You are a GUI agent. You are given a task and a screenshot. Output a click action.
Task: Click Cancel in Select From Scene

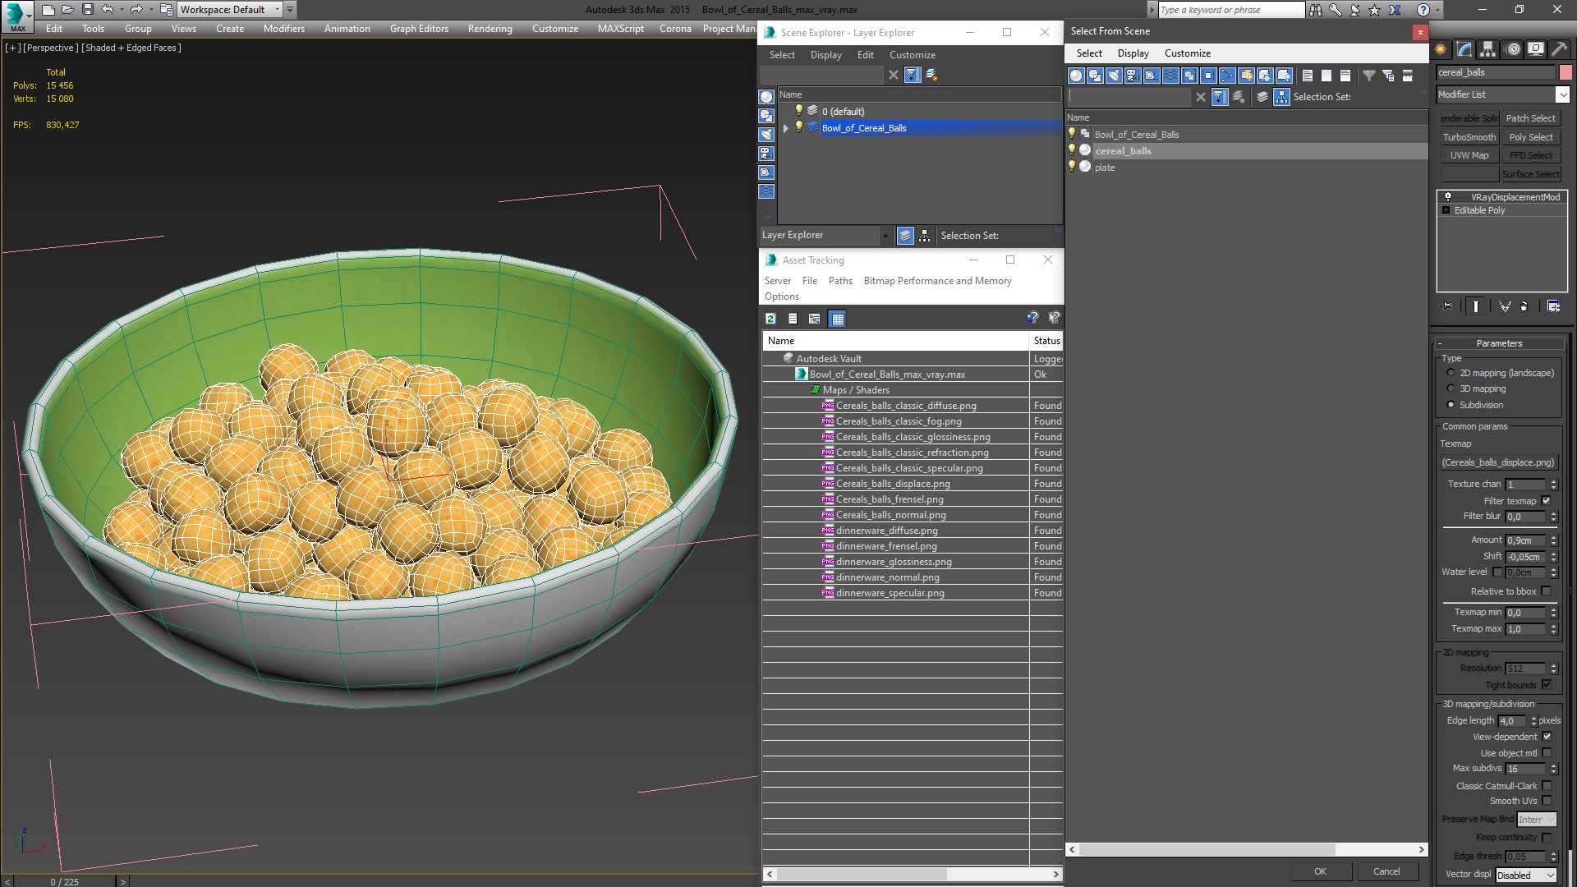pyautogui.click(x=1386, y=871)
